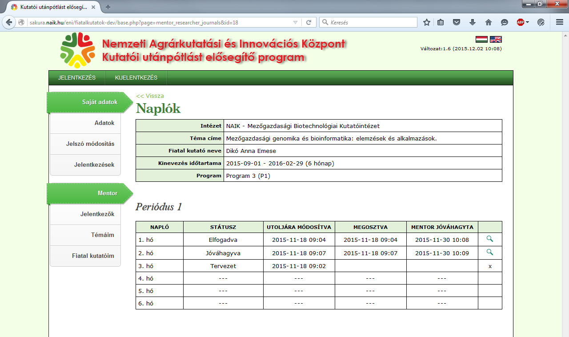569x337 pixels.
Task: View the 2. hó journal magnifier icon
Action: [x=490, y=253]
